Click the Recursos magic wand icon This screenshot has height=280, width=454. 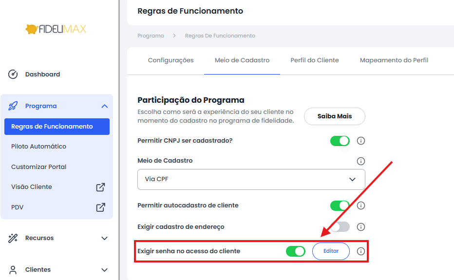pyautogui.click(x=13, y=238)
